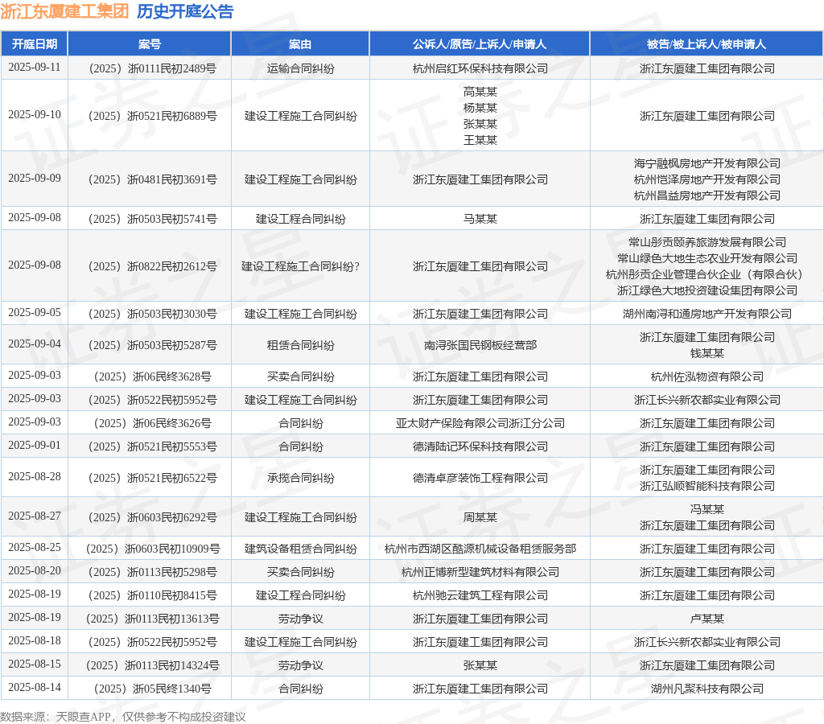The height and width of the screenshot is (724, 824).
Task: Click case number (2025)浙0113民初13613号
Action: (152, 619)
